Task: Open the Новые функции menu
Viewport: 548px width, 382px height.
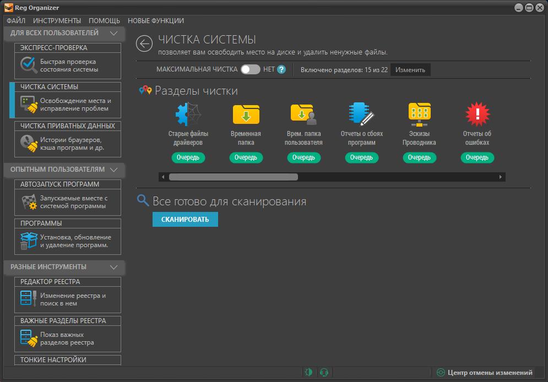Action: pos(156,21)
